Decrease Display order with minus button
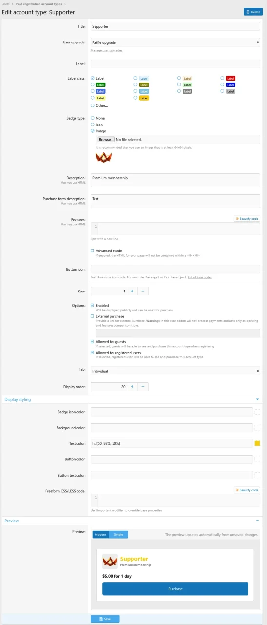Viewport: 267px width, 625px height. click(x=143, y=387)
